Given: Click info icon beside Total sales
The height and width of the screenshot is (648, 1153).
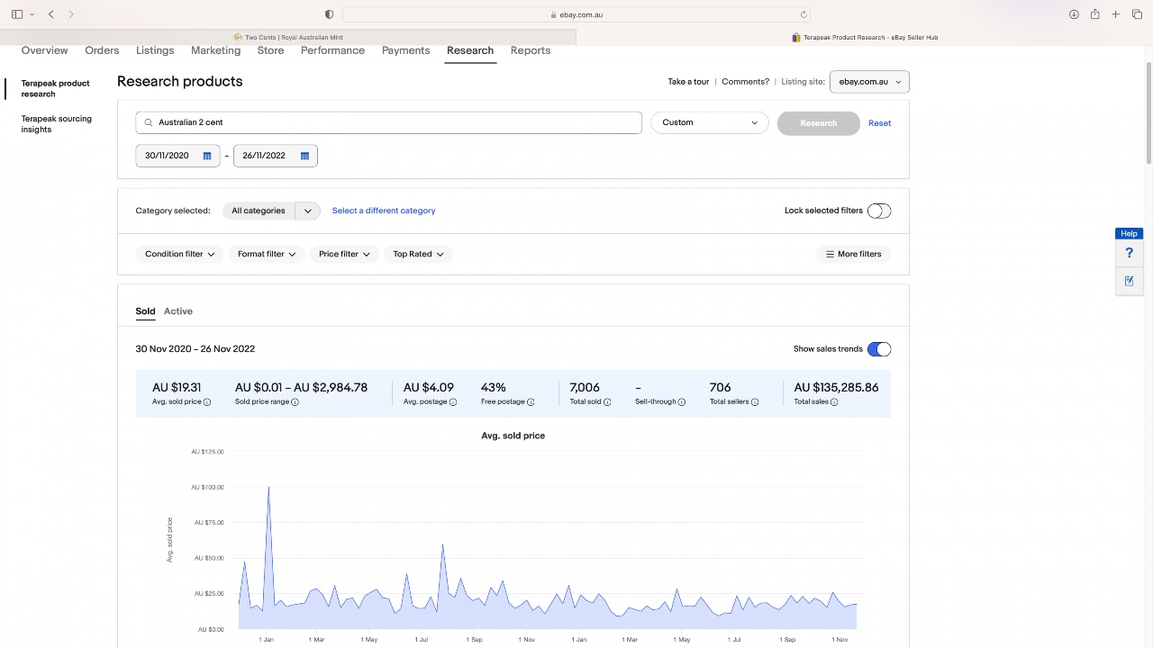Looking at the screenshot, I should (834, 402).
